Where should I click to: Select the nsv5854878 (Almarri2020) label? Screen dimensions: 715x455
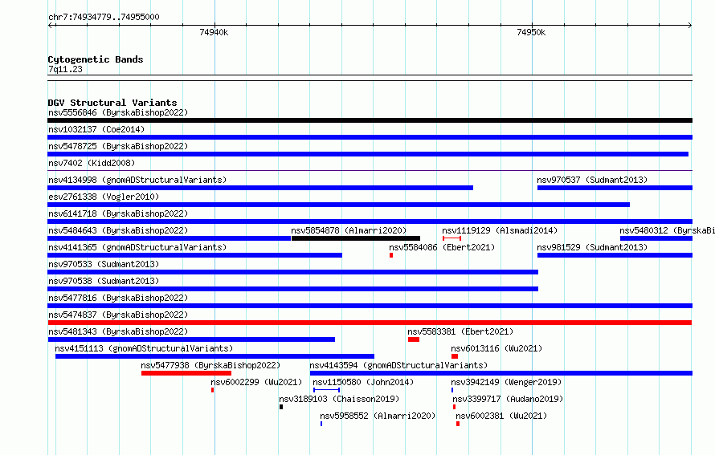pyautogui.click(x=349, y=230)
